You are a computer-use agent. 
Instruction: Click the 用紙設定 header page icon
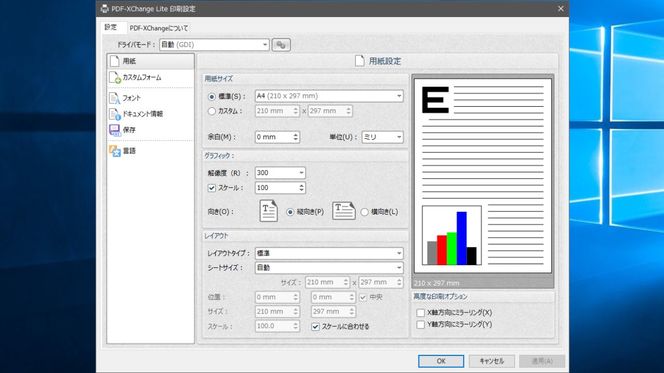[x=359, y=61]
